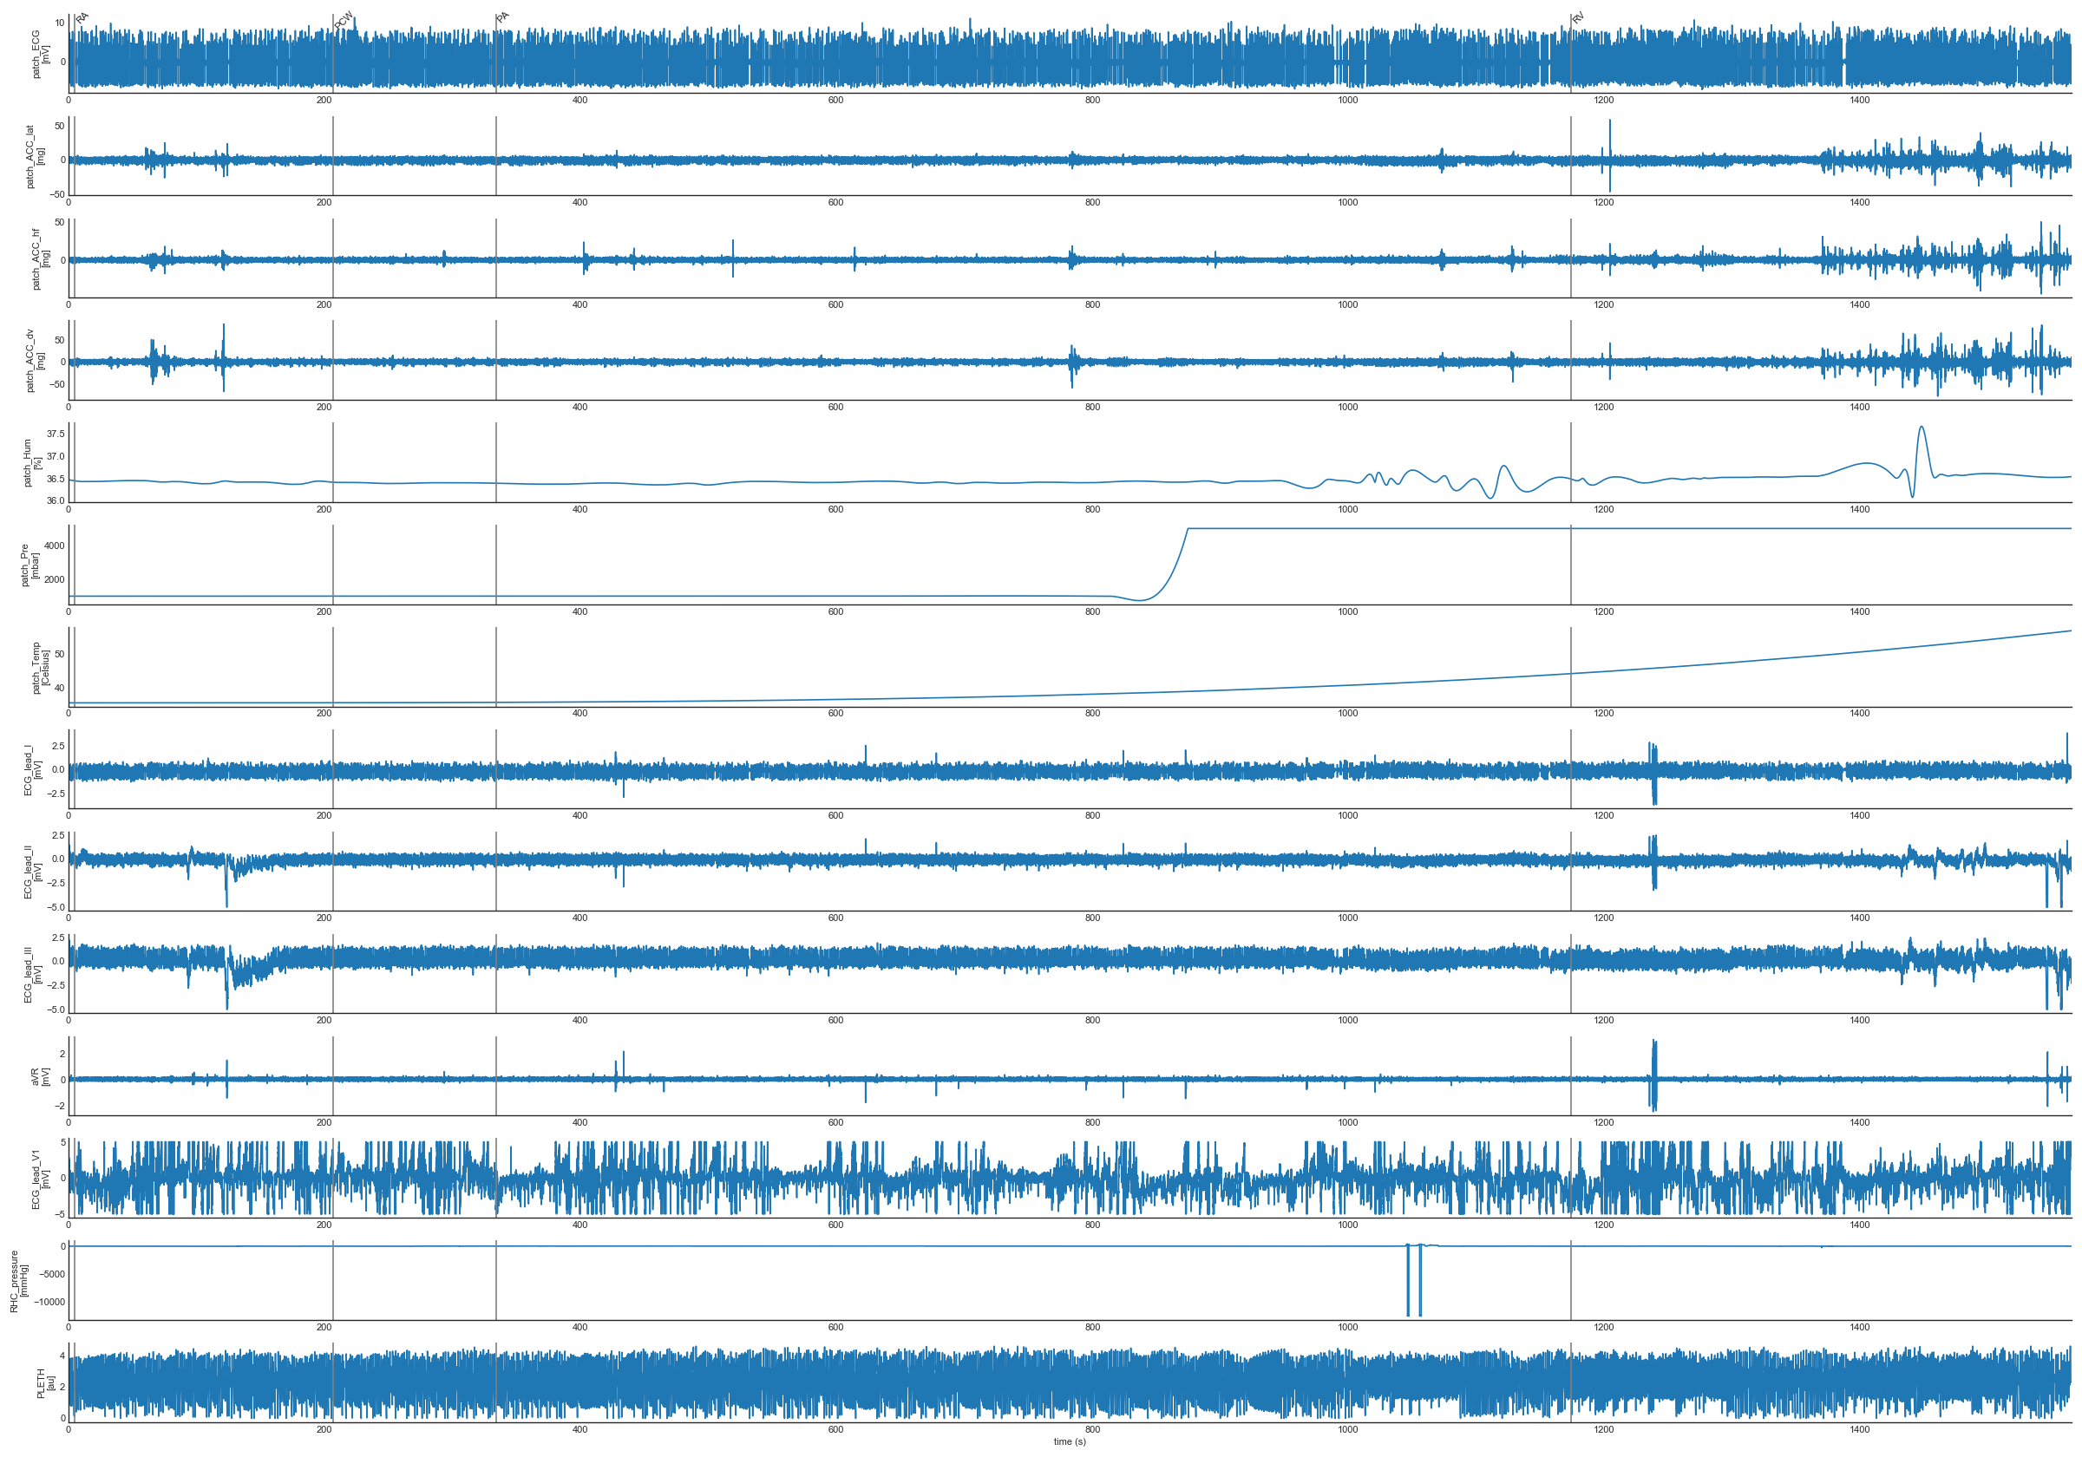This screenshot has width=2082, height=1457.
Task: Click the PA marker label
Action: (503, 17)
